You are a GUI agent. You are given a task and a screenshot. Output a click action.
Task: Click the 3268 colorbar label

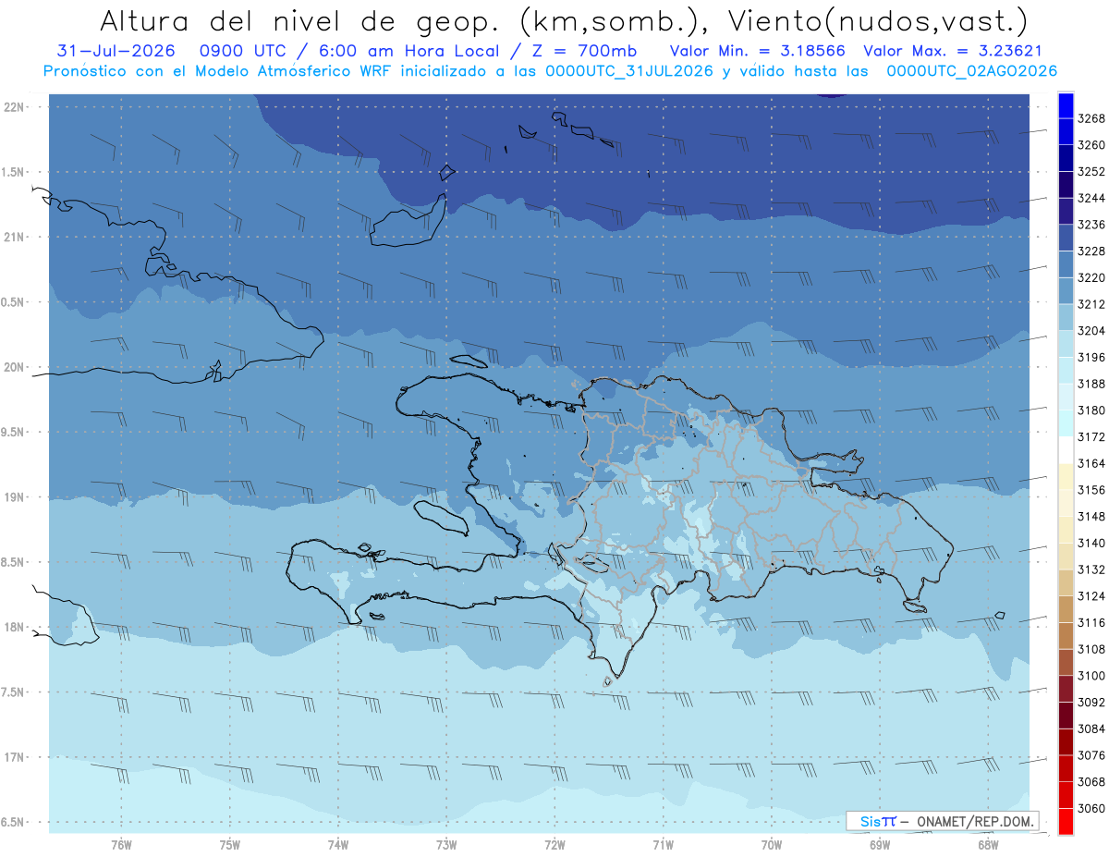pyautogui.click(x=1091, y=118)
